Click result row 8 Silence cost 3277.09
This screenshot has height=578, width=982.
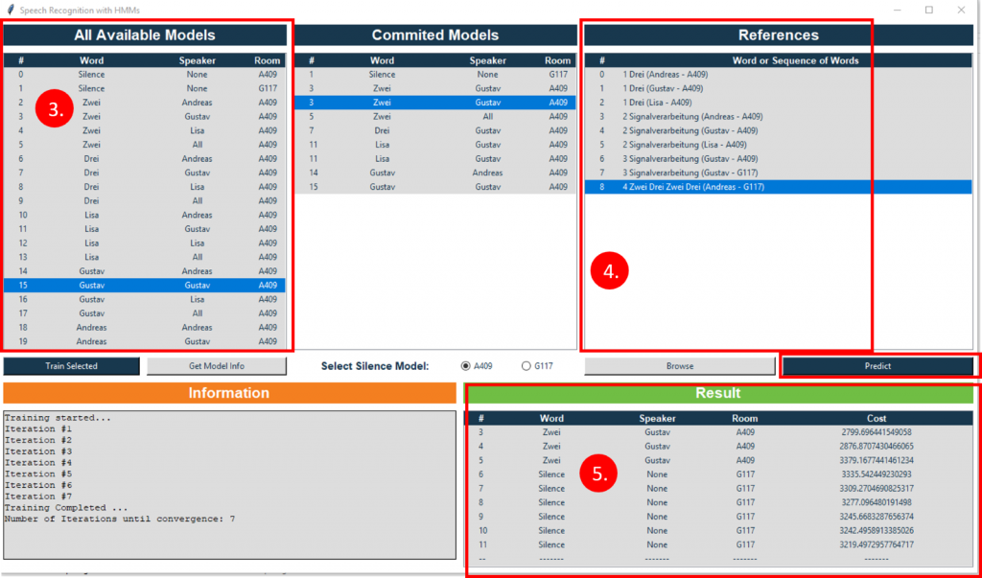pyautogui.click(x=718, y=502)
